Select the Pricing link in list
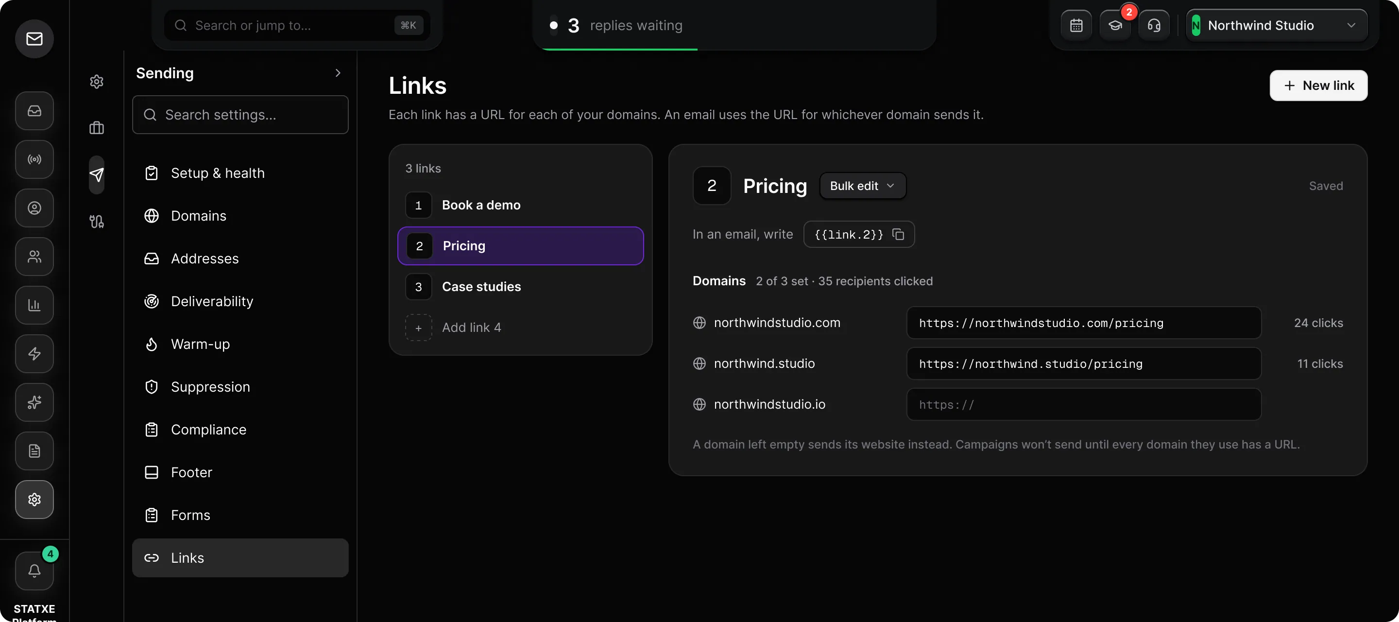This screenshot has width=1399, height=622. pos(520,246)
